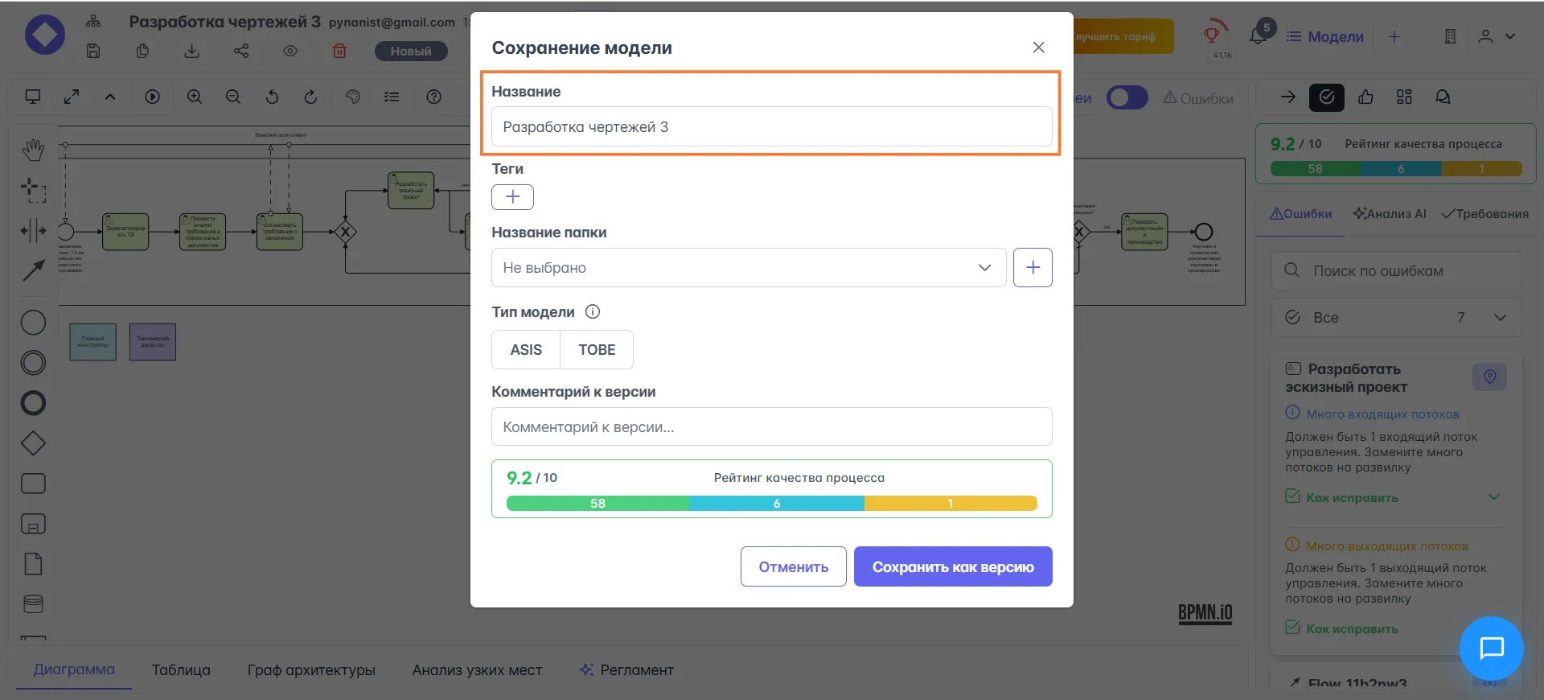
Task: Open the Анализ AI tab
Action: 1389,214
